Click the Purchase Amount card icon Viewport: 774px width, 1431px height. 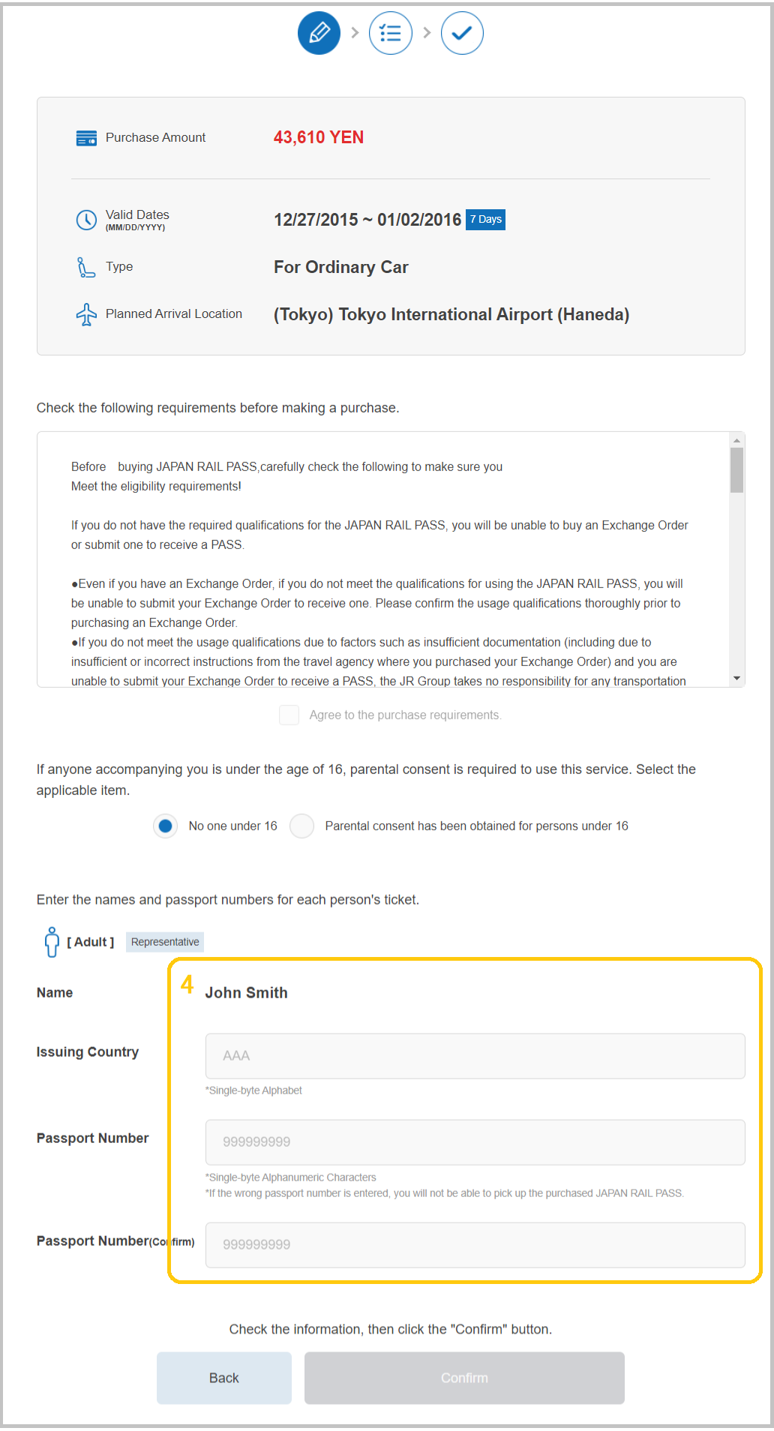[x=86, y=138]
